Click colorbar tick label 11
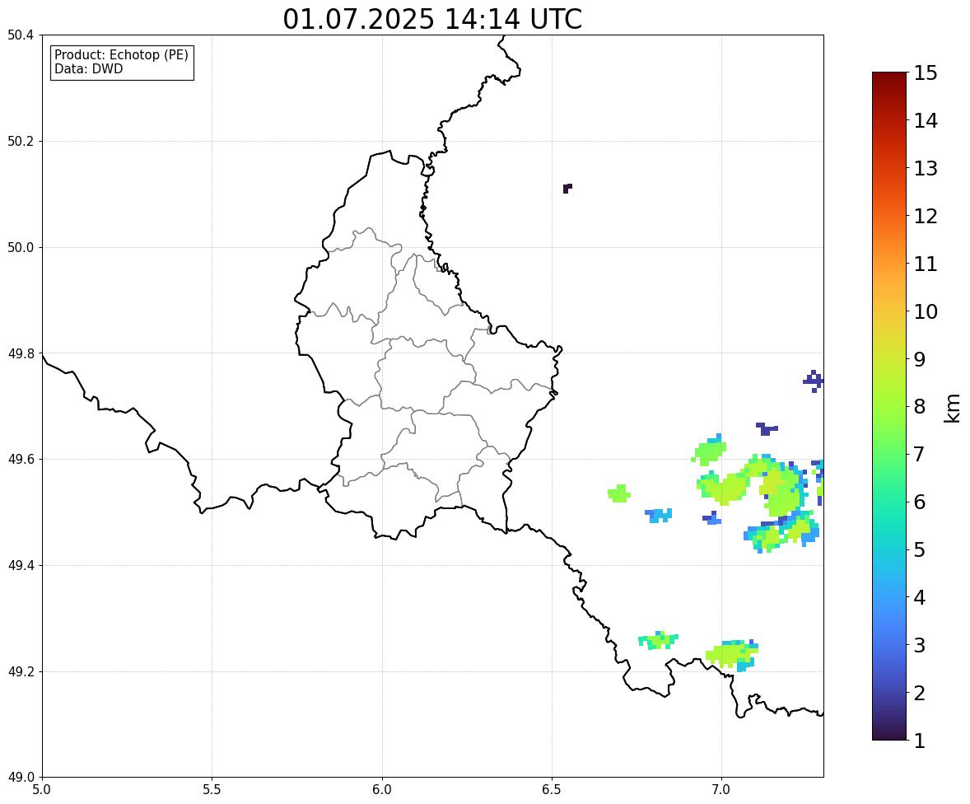The height and width of the screenshot is (804, 970). pos(926,263)
